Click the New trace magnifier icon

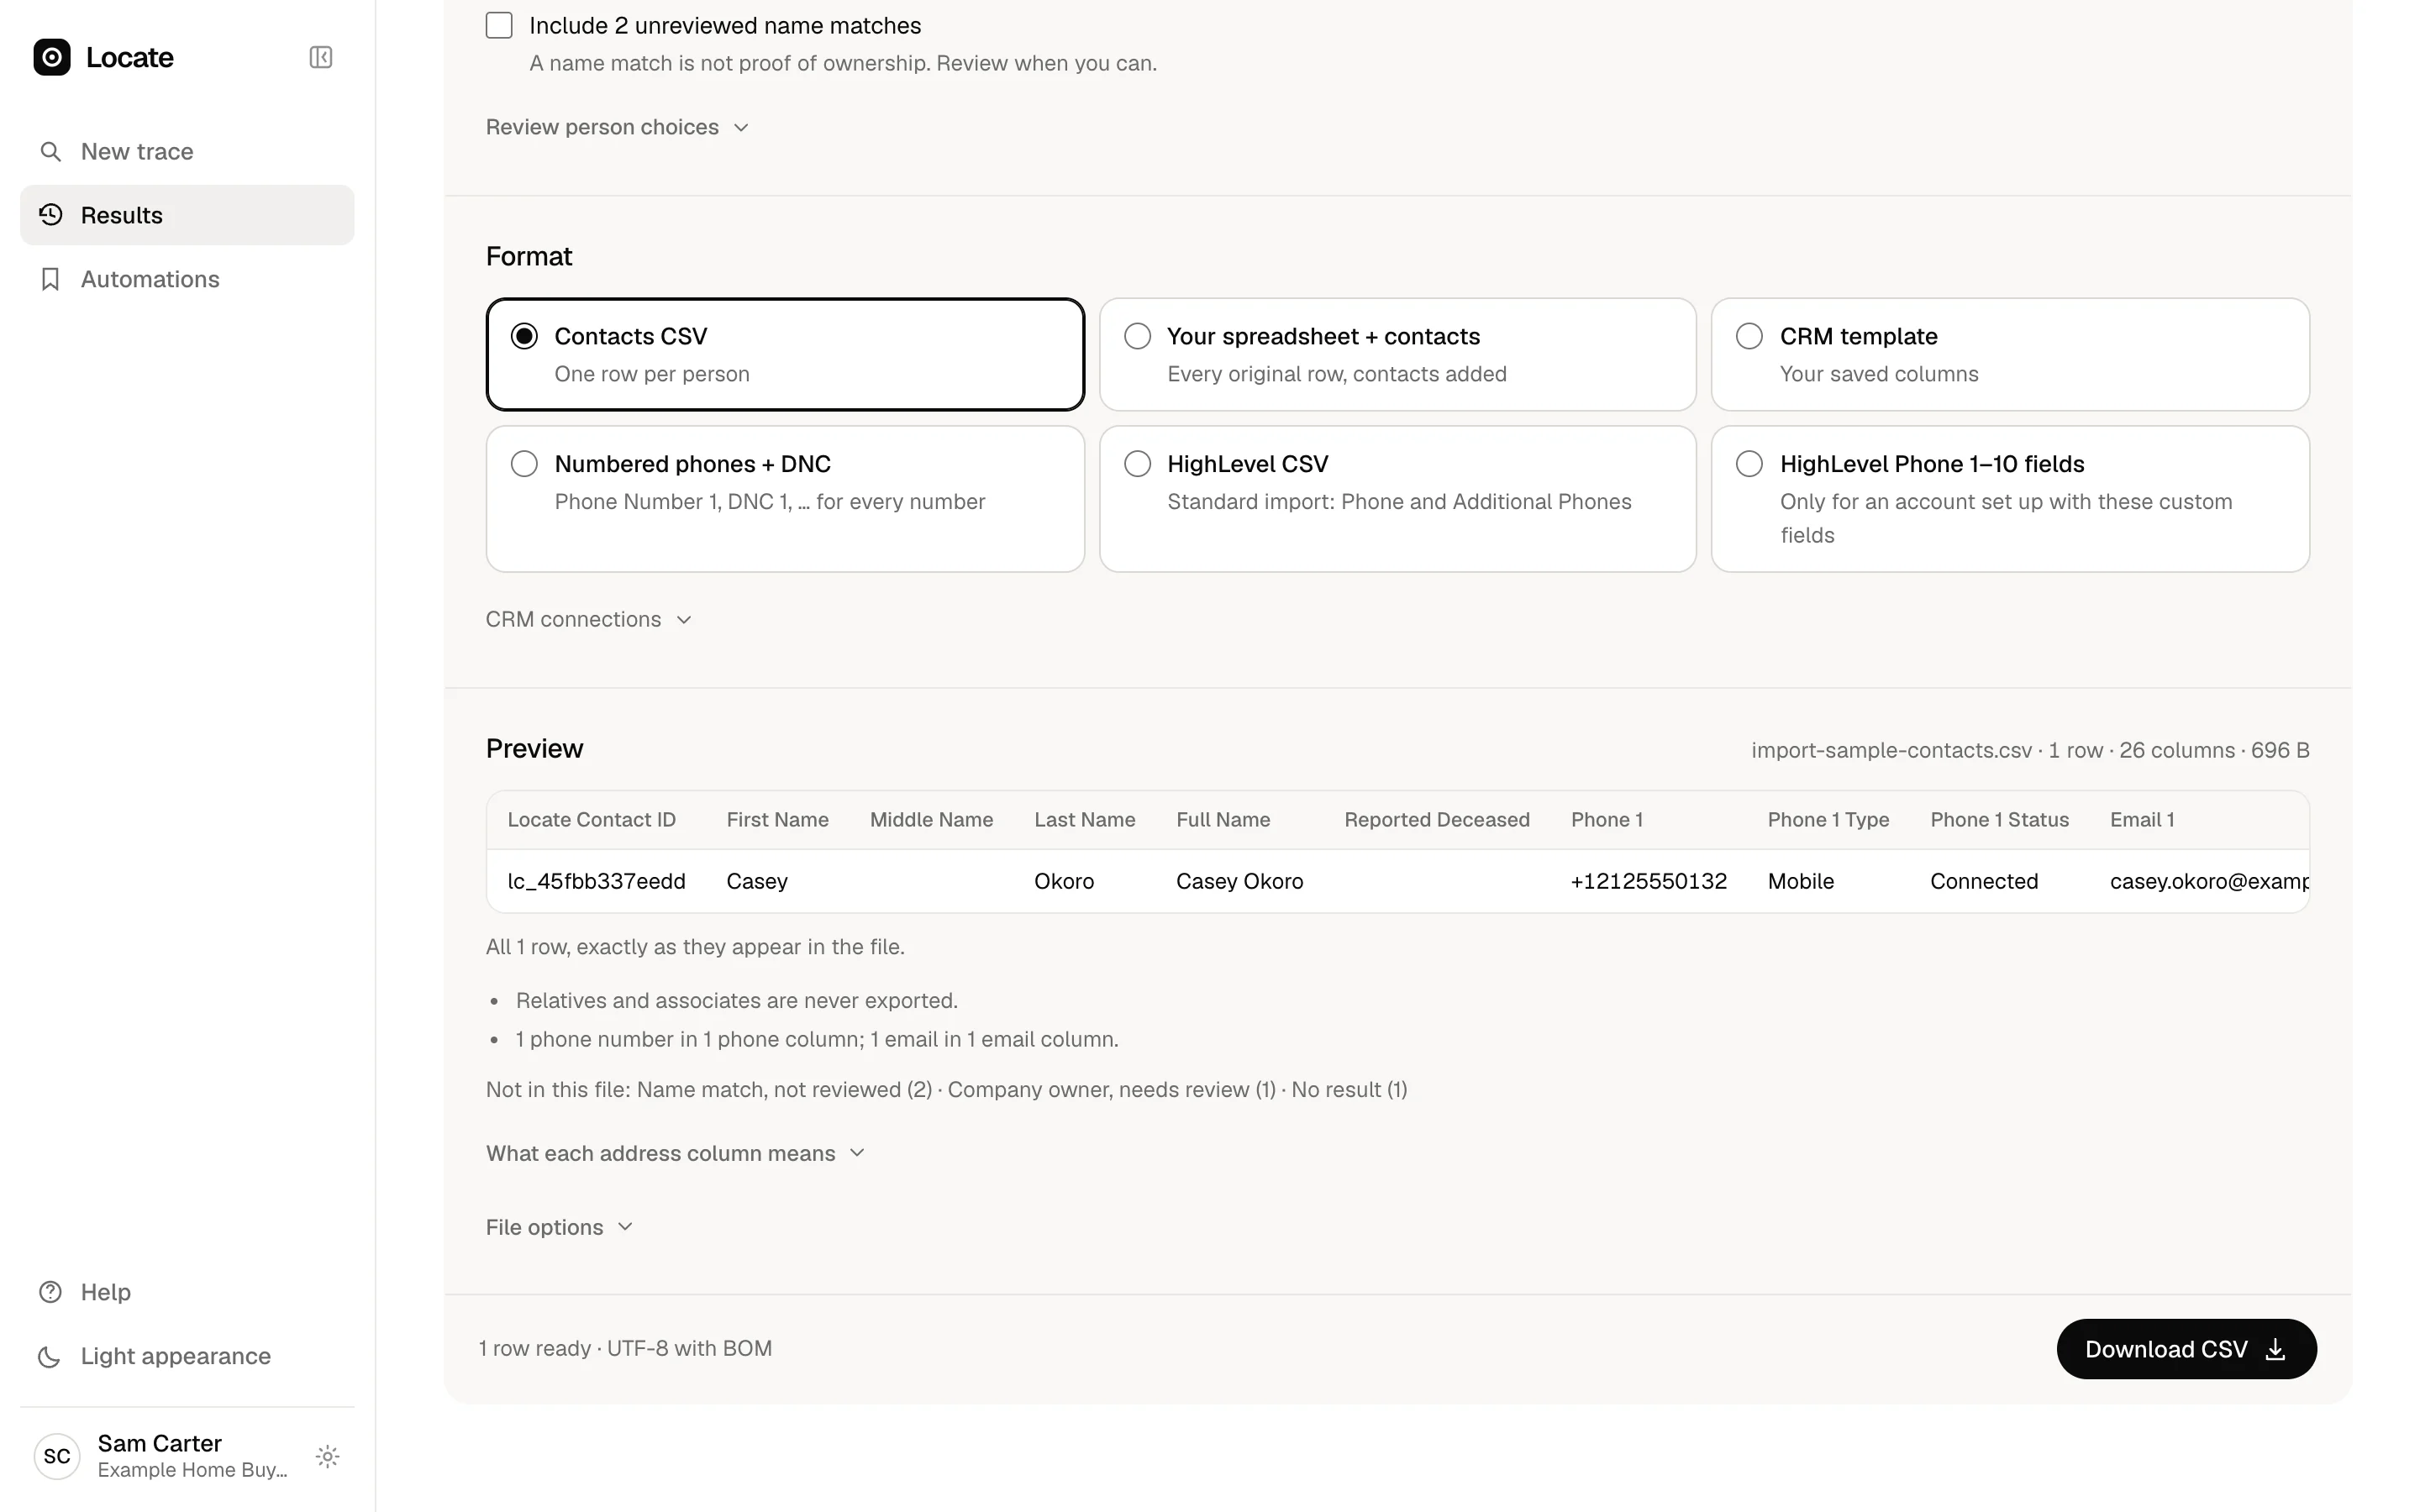50,151
